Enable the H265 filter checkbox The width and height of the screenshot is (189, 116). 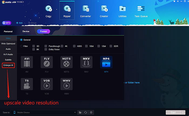tap(74, 46)
